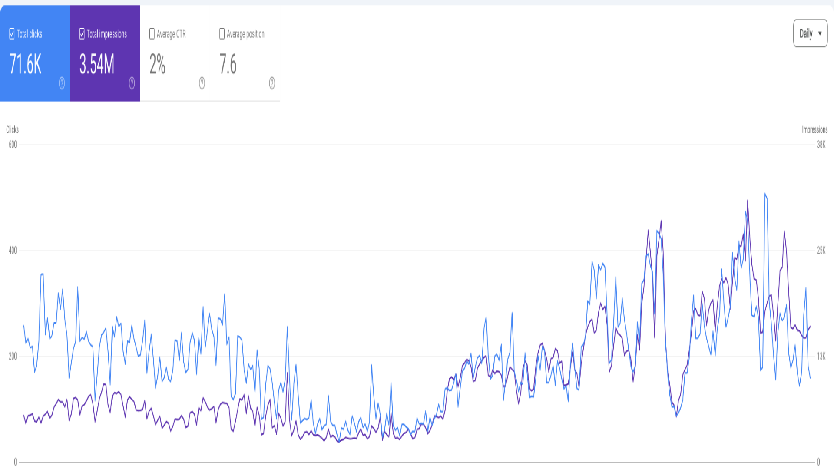Open the Daily granularity dropdown
This screenshot has width=834, height=469.
coord(810,33)
